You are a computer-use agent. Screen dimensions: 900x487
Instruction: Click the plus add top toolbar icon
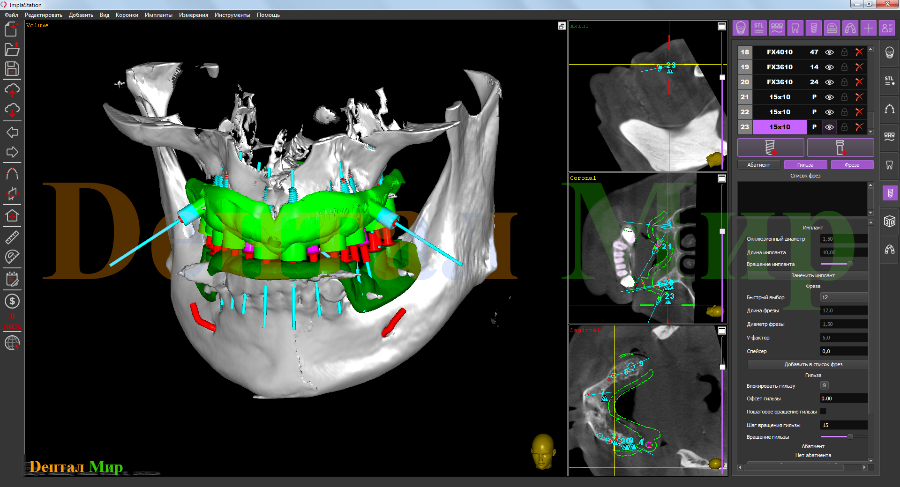(869, 28)
